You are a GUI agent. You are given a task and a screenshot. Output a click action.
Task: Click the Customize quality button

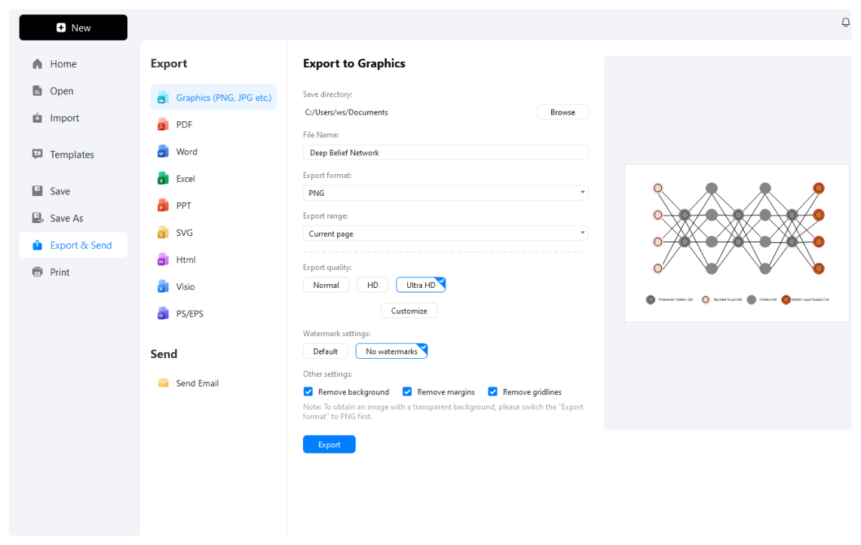pyautogui.click(x=409, y=311)
